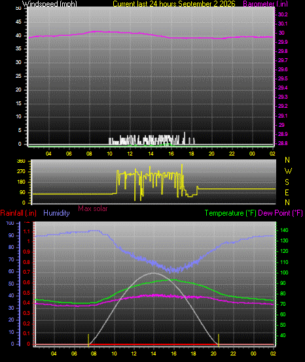Viewport: 305px width, 362px height.
Task: Click the 16 hour label under bottom chart
Action: [x=173, y=354]
